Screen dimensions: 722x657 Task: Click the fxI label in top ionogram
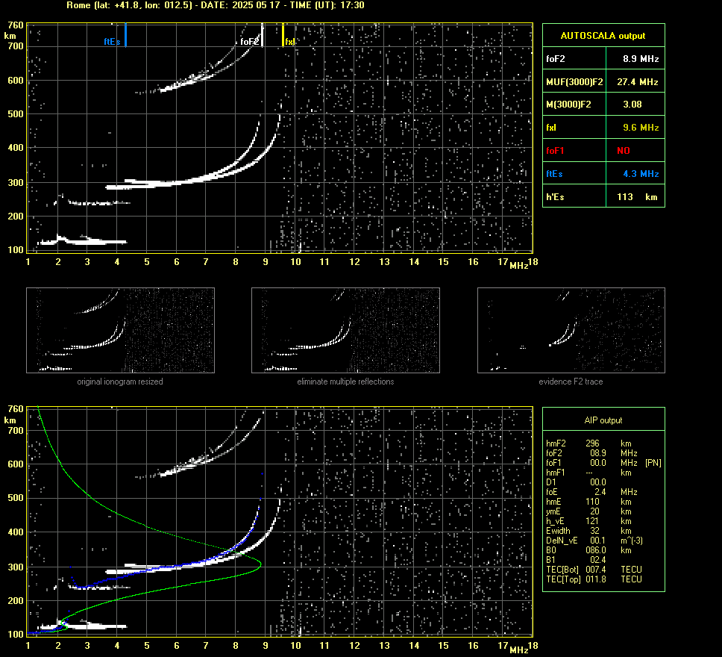pyautogui.click(x=289, y=42)
